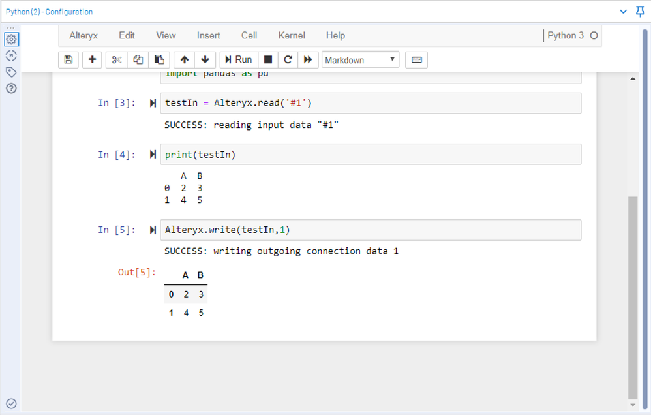Screen dimensions: 651x415
Task: Open the Help question mark sidebar icon
Action: tap(11, 88)
